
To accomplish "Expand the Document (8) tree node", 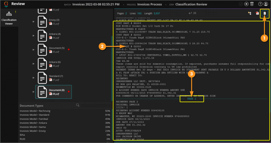I will coord(34,92).
